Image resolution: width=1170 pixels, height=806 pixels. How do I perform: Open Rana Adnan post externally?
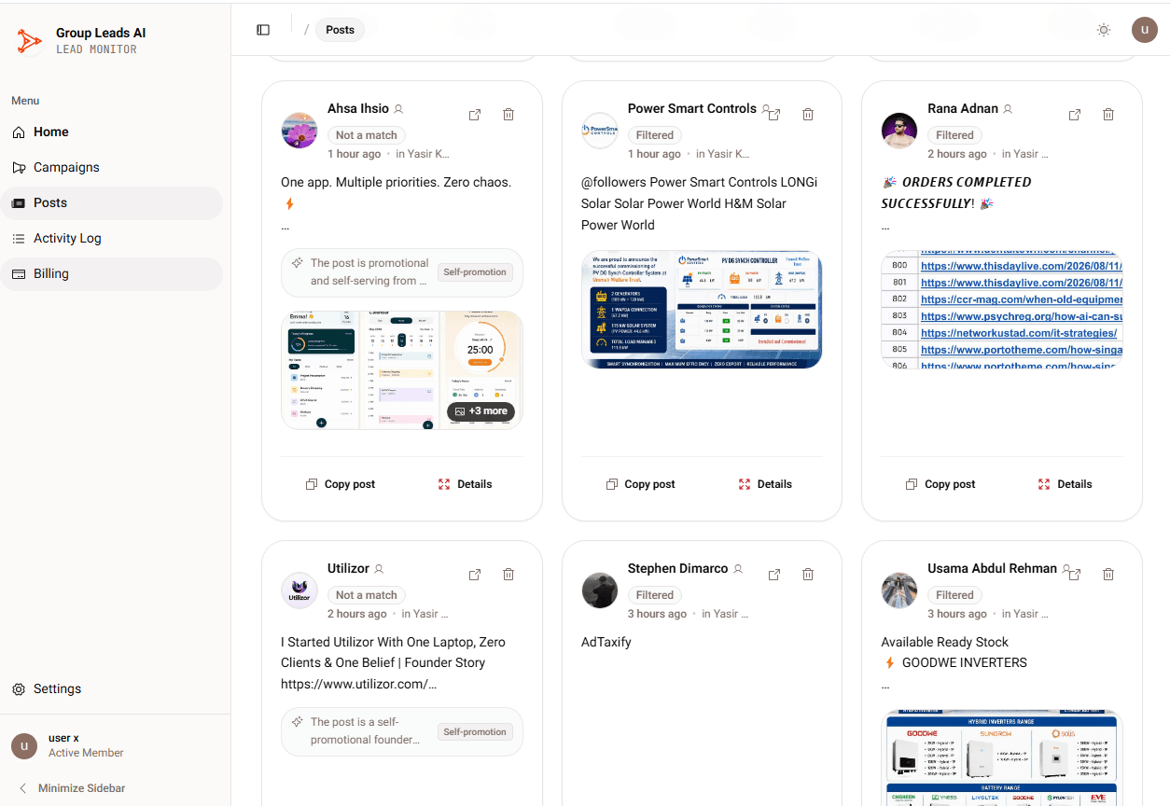1075,115
